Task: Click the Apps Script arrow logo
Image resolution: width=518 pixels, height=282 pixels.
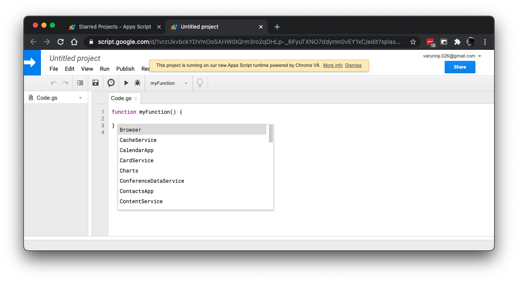Action: [x=32, y=63]
